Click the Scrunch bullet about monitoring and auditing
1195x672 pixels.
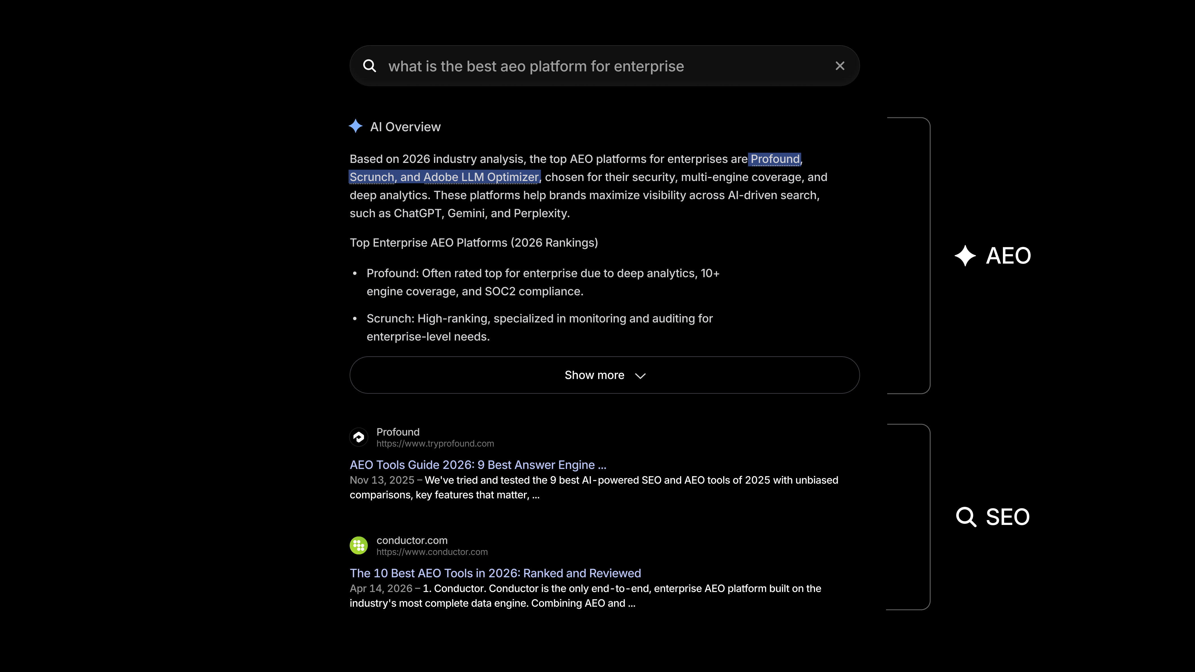(540, 328)
